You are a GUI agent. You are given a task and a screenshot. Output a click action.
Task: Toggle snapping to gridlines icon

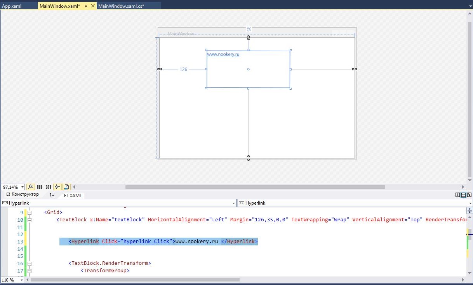(x=49, y=187)
